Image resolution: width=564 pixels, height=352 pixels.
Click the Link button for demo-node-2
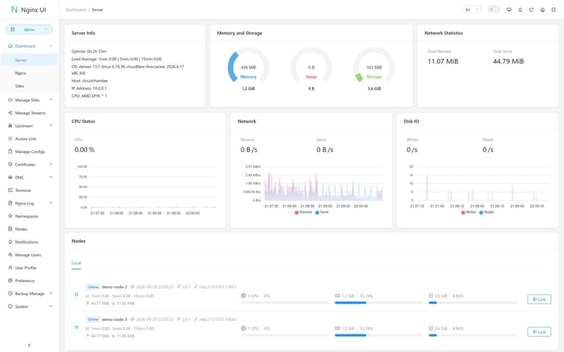539,299
